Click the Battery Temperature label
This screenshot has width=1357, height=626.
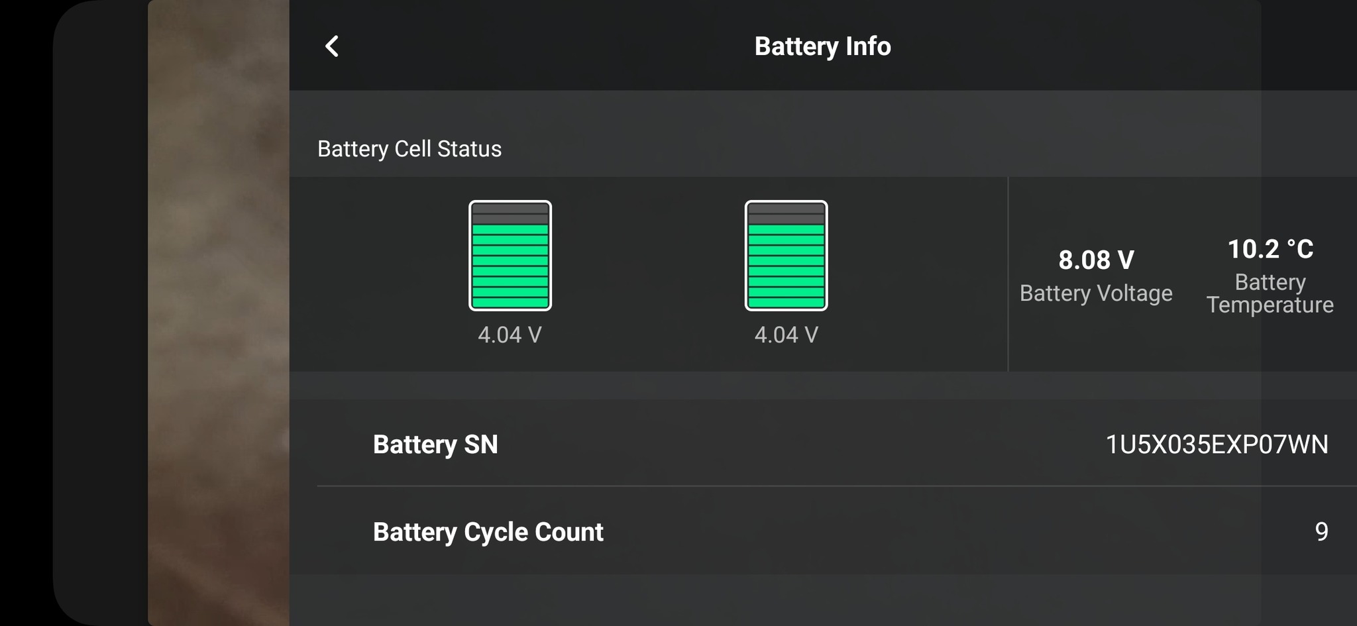click(x=1270, y=293)
